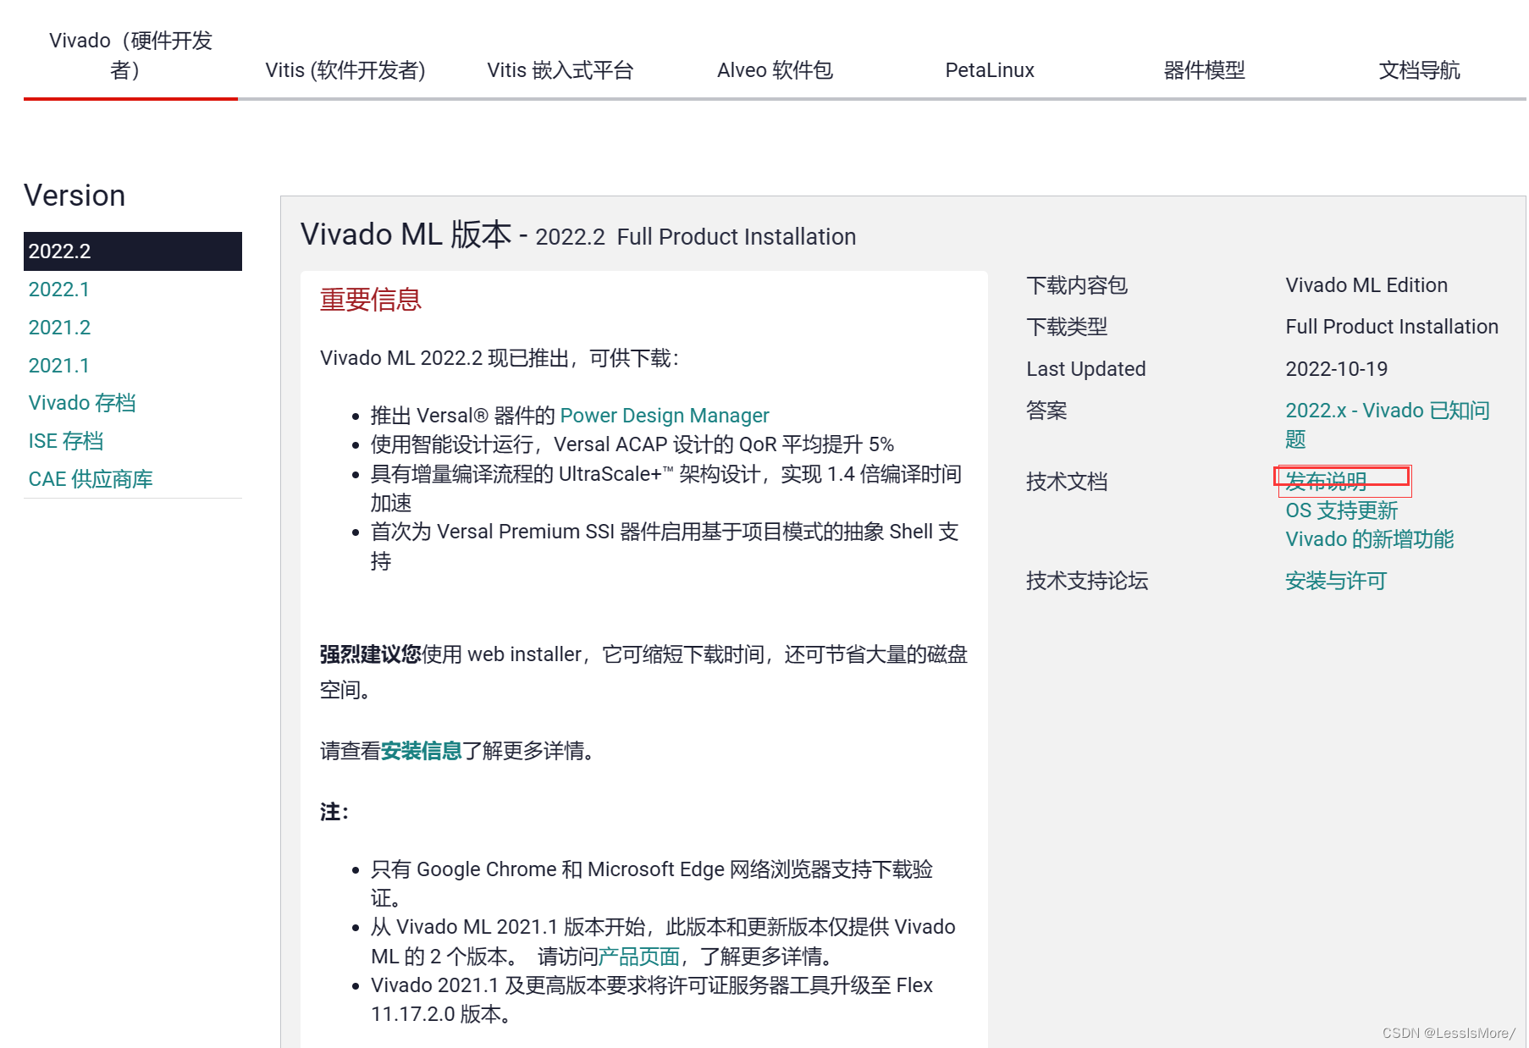Screen dimensions: 1529x1048
Task: Select the 文档导航 tab
Action: tap(1419, 70)
